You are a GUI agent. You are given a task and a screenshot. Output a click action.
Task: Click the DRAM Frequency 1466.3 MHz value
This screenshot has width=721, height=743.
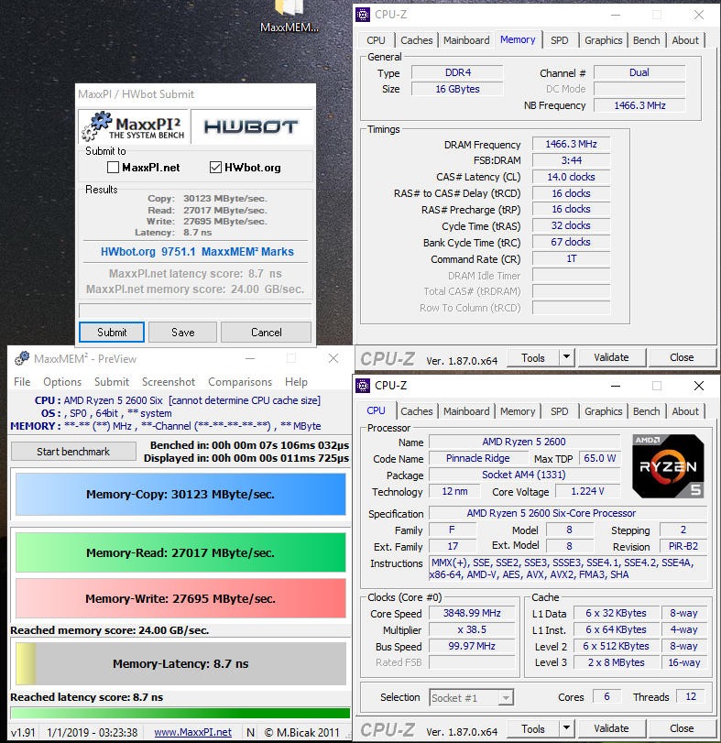point(572,144)
